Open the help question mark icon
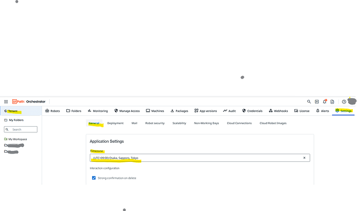 pos(344,101)
